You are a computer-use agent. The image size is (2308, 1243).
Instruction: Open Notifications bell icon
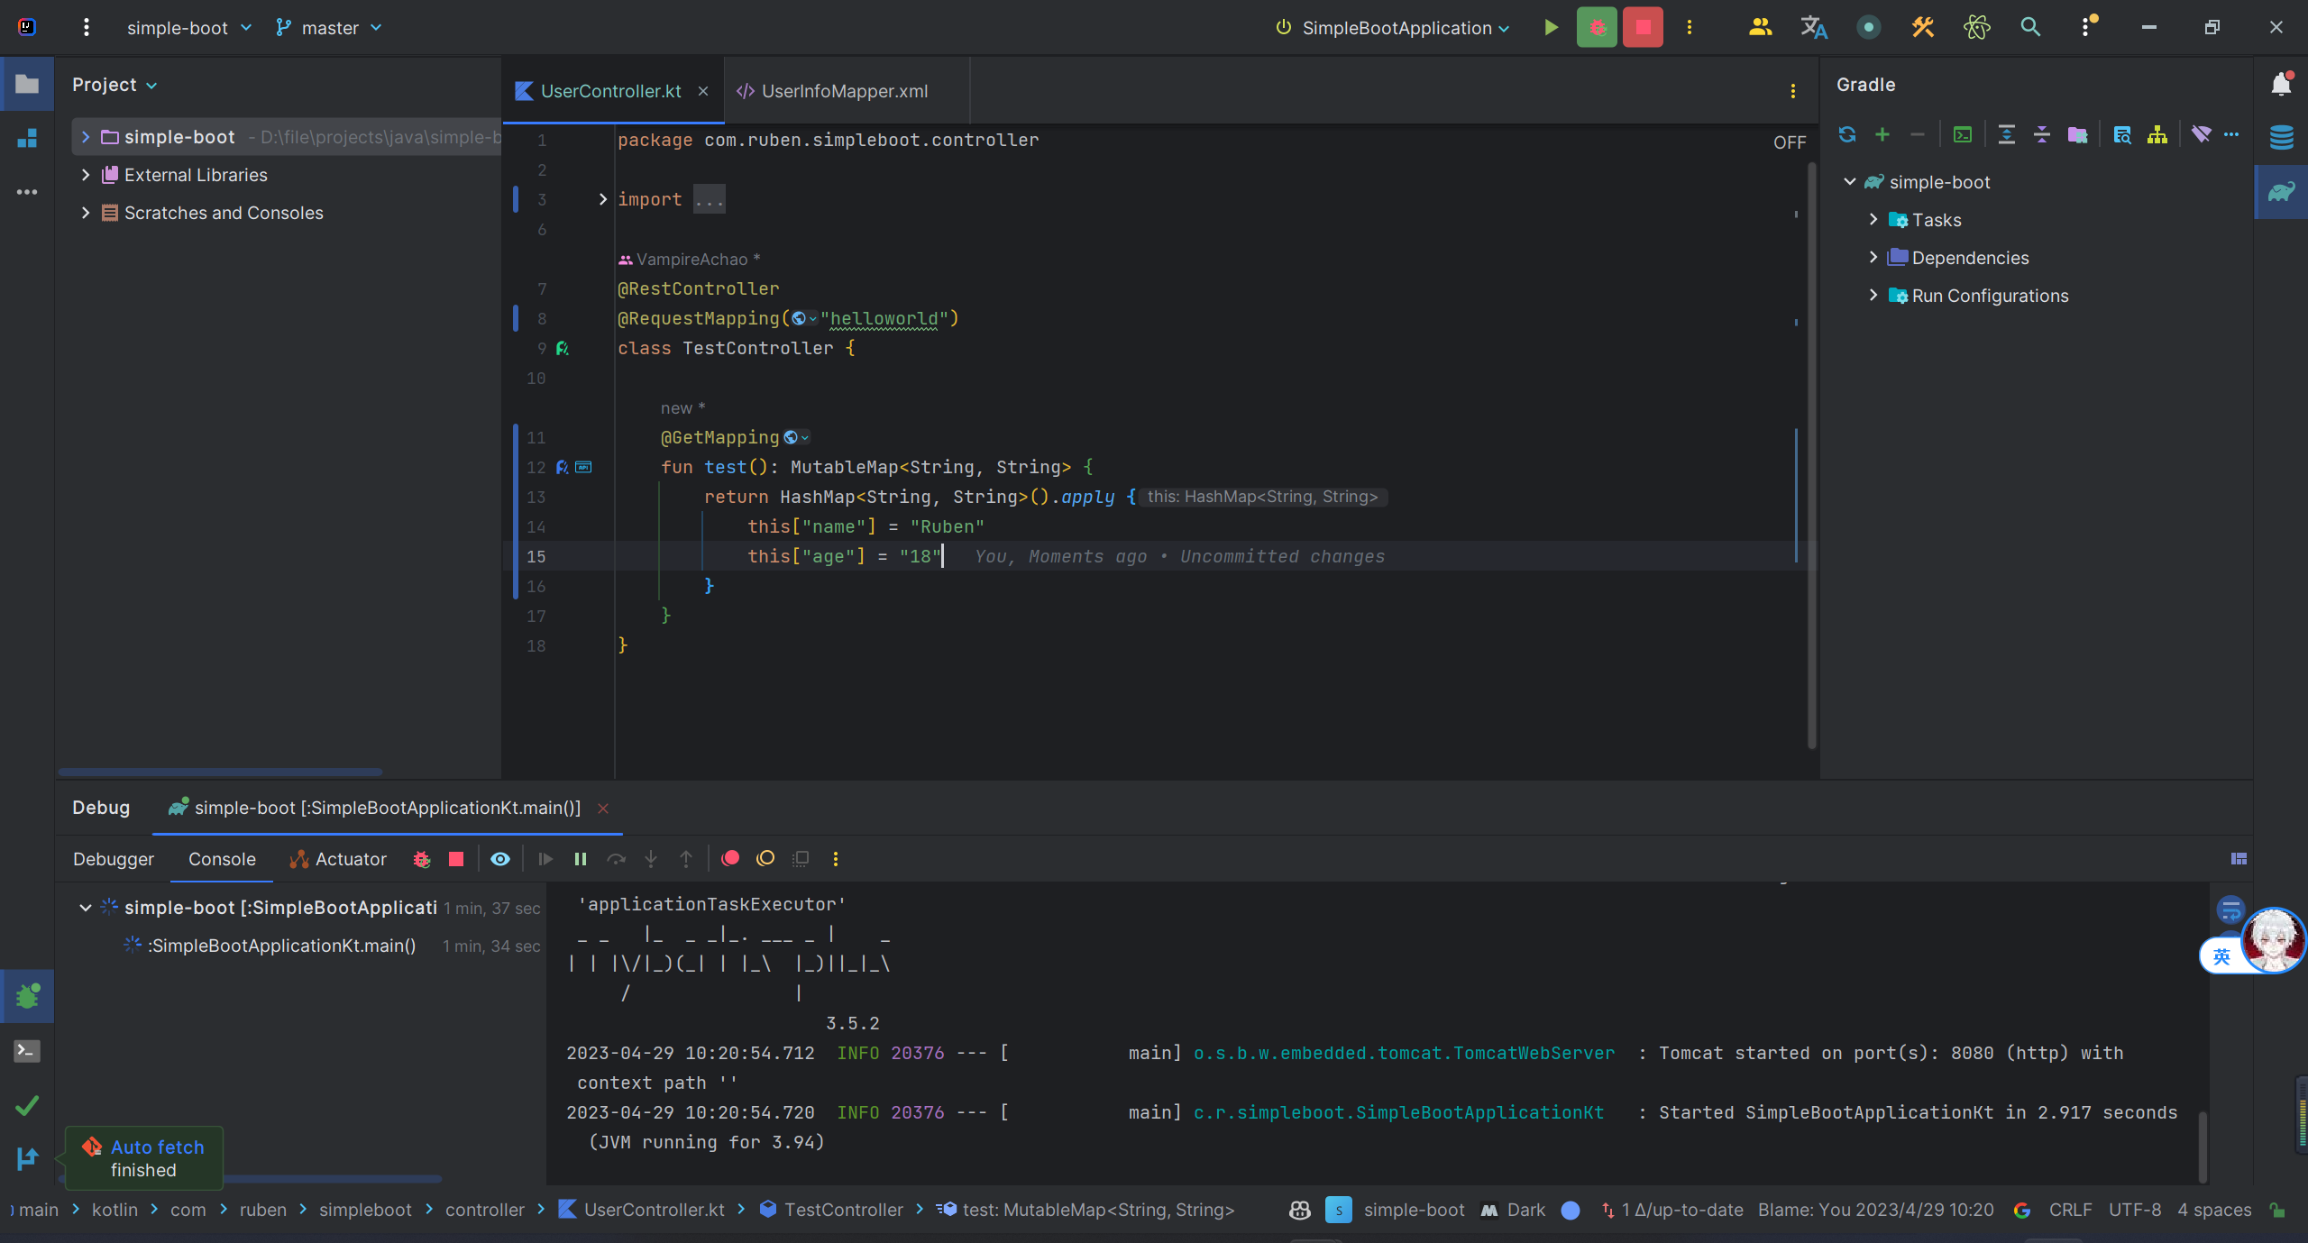point(2281,85)
